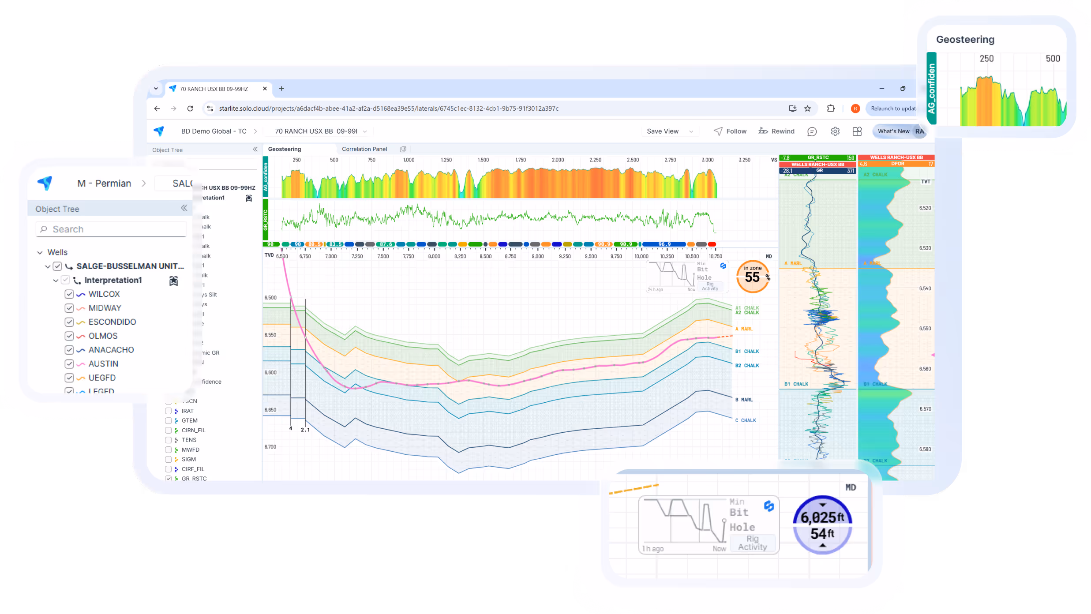Screen dimensions: 1091x614
Task: Click the browser extensions puzzle icon
Action: click(831, 109)
